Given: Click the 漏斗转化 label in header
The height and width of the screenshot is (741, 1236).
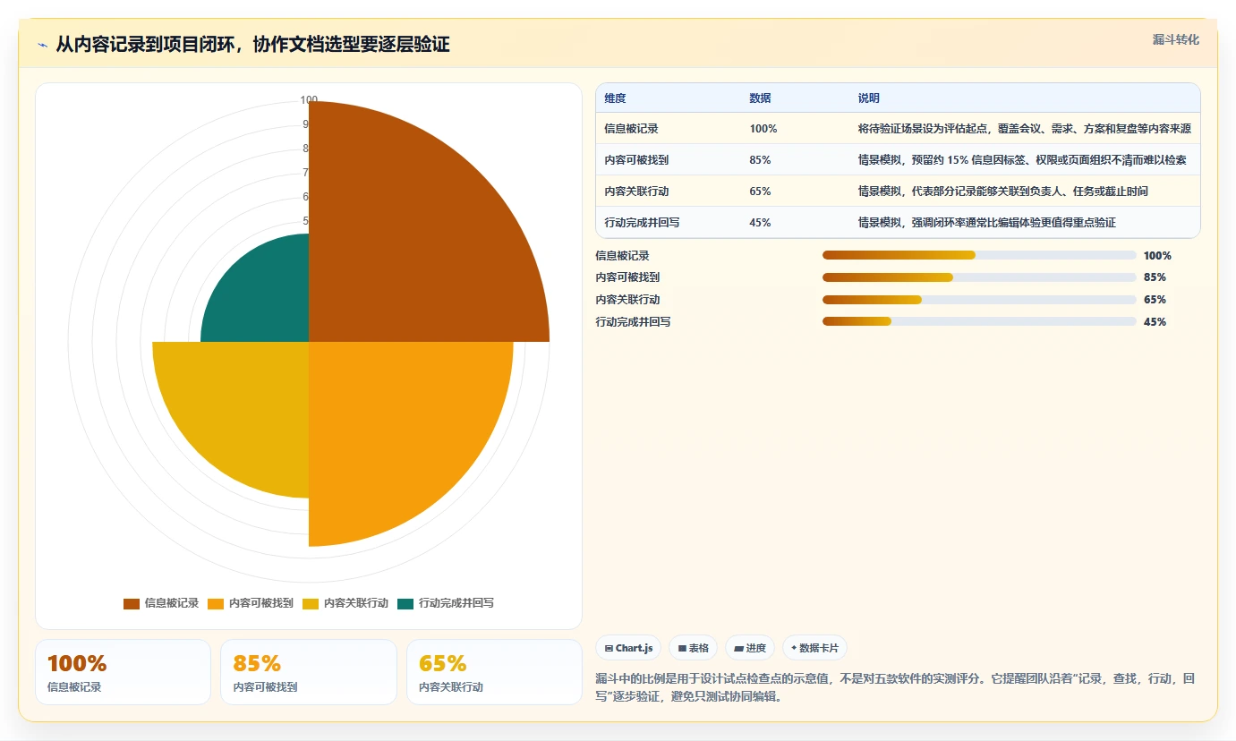Looking at the screenshot, I should pyautogui.click(x=1175, y=39).
